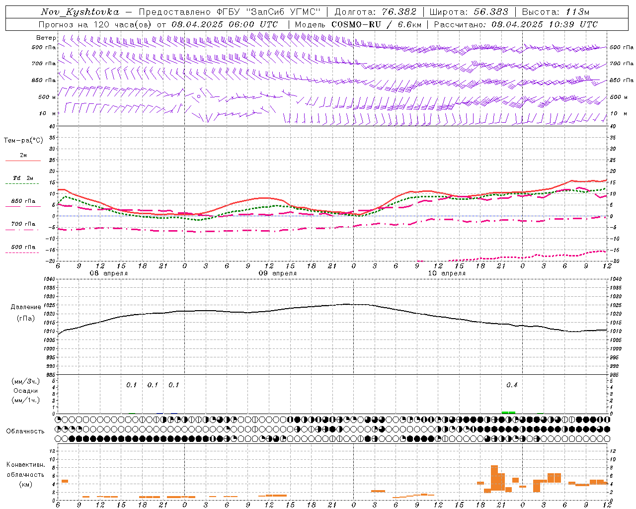Click the 'Тем-ра(°C)' temperature label
The height and width of the screenshot is (509, 636).
pyautogui.click(x=23, y=141)
